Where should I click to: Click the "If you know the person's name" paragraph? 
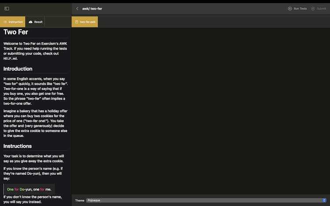[33, 173]
